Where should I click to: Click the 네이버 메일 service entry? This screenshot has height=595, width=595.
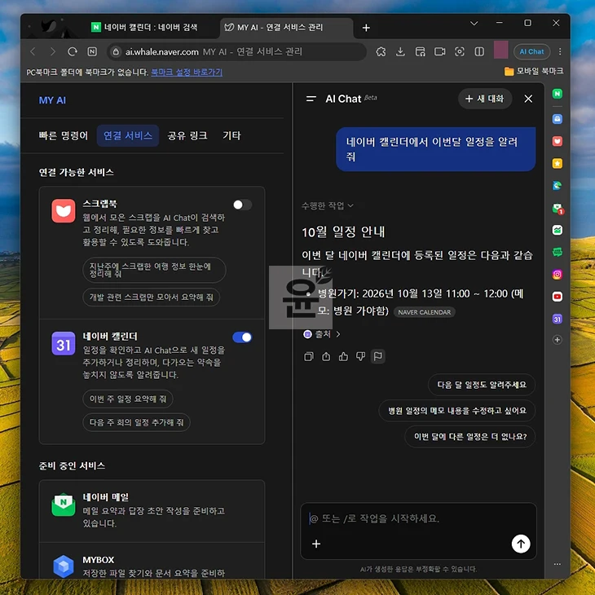tap(152, 510)
